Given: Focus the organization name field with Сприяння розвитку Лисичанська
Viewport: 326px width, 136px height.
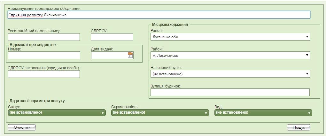Looking at the screenshot, I should point(159,15).
